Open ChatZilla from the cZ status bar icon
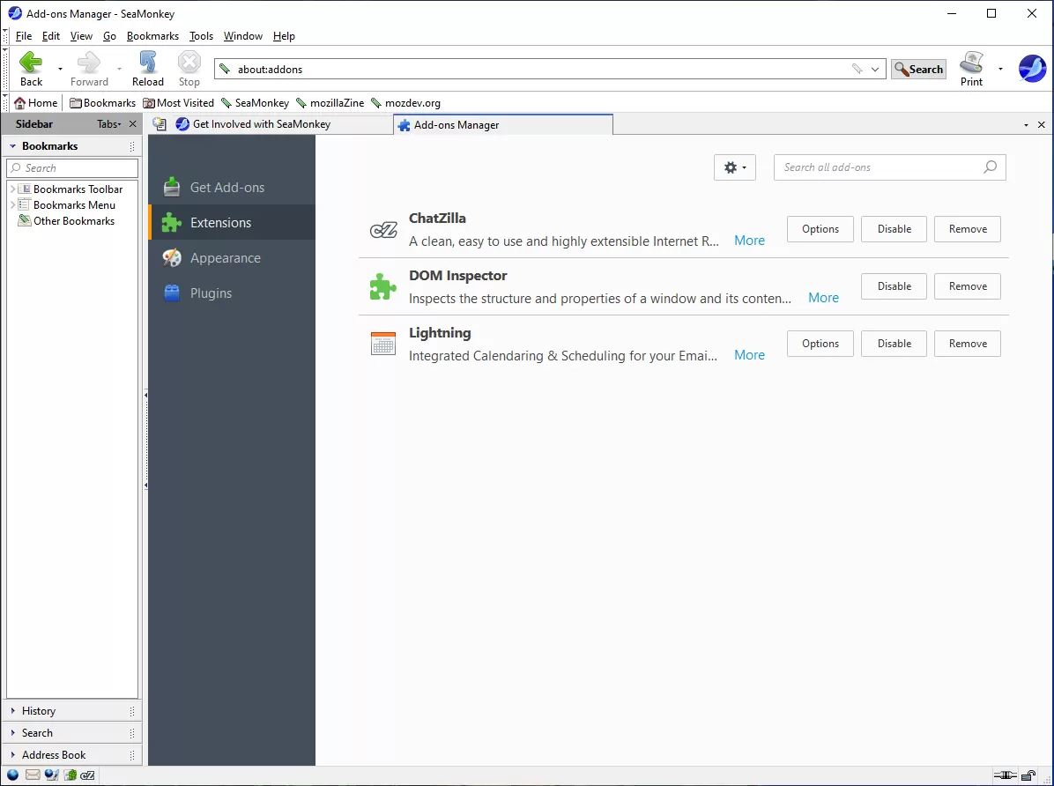 click(85, 775)
